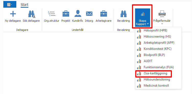Open the Inkorg envelope icon
This screenshot has height=94, width=192.
click(89, 14)
